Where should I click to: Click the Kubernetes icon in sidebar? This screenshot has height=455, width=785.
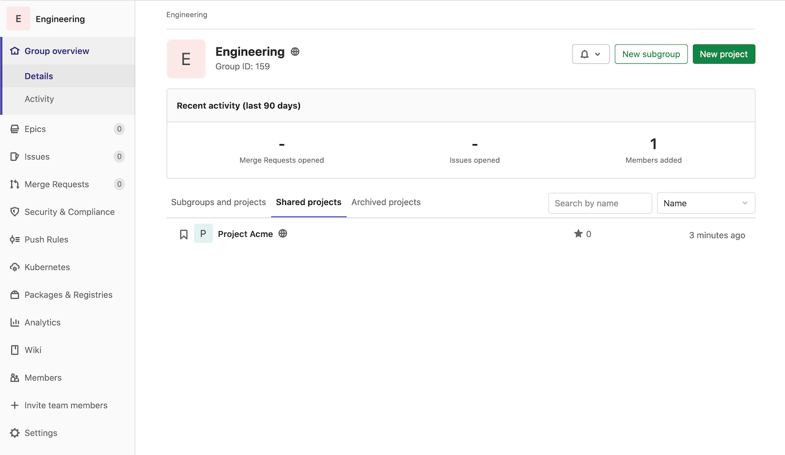(x=15, y=267)
